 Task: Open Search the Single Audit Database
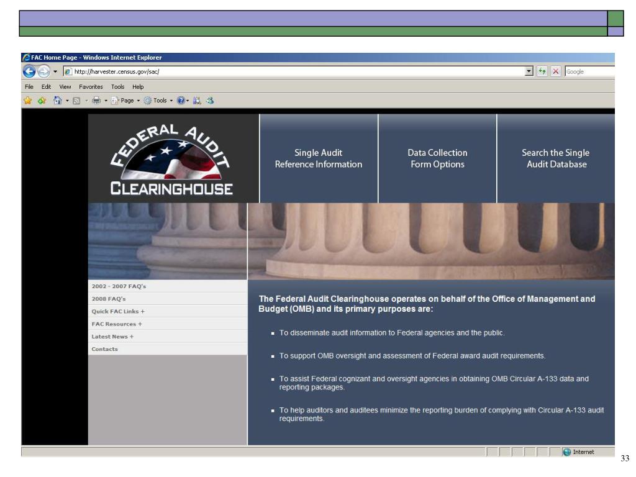click(556, 158)
